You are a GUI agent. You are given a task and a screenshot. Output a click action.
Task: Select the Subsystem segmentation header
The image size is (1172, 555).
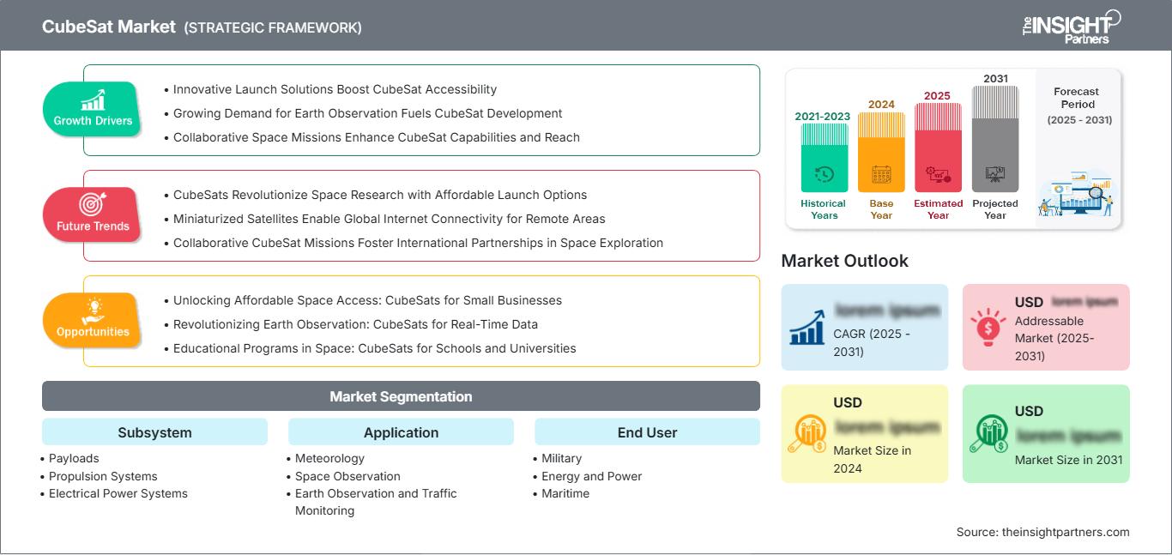point(154,432)
